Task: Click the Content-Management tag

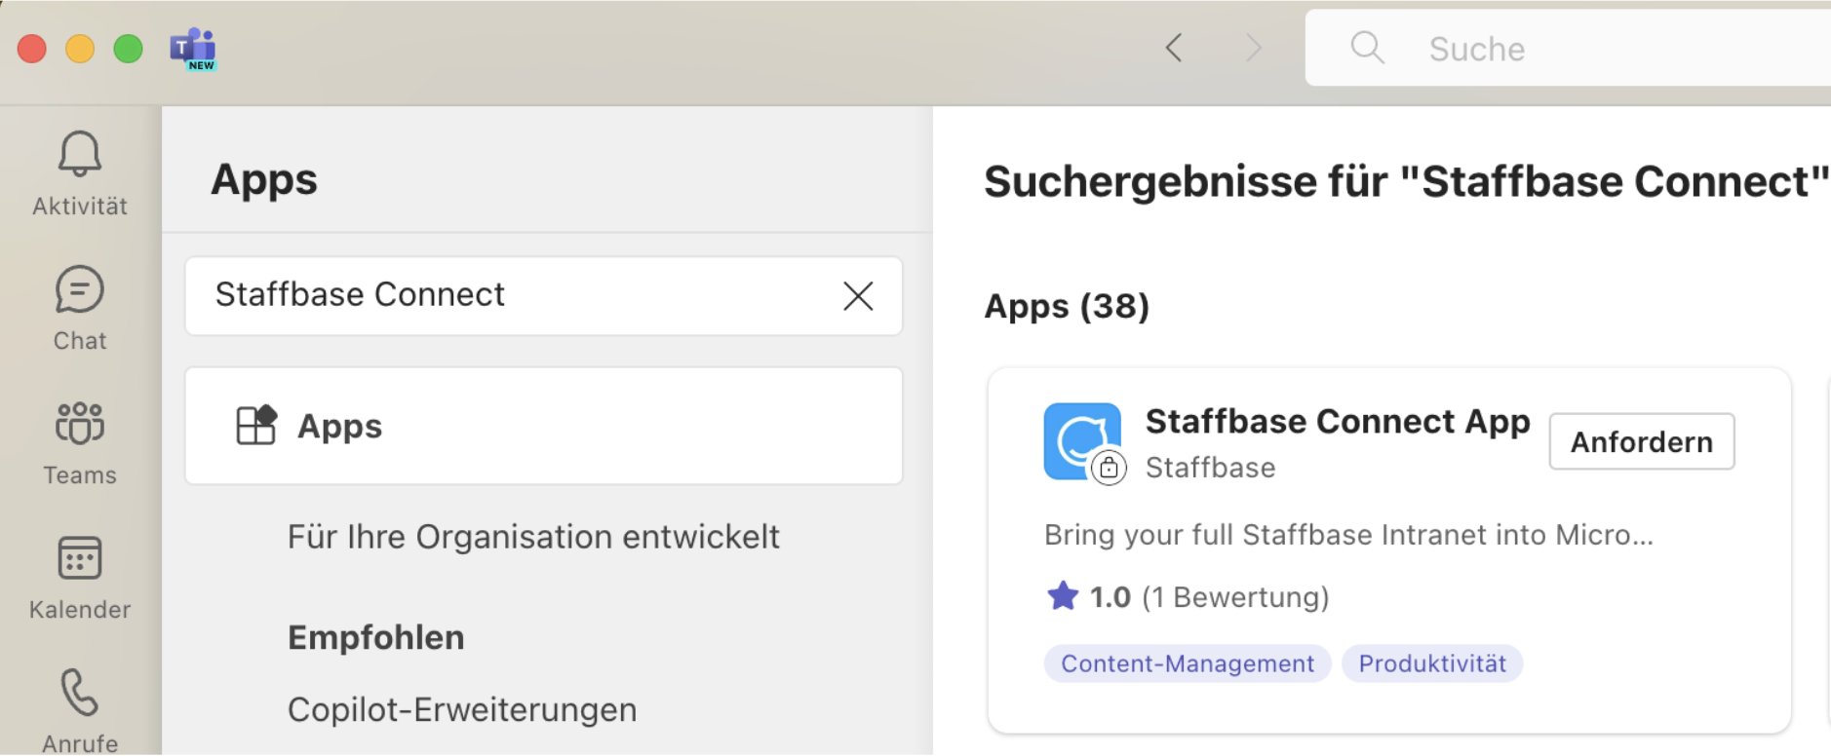Action: [1188, 663]
